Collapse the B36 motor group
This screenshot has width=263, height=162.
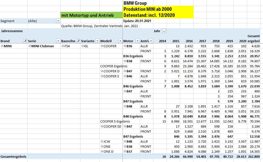click(125, 46)
